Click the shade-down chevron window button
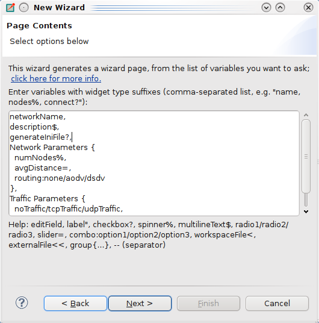Viewport: 319px width, 323px height. pos(266,8)
